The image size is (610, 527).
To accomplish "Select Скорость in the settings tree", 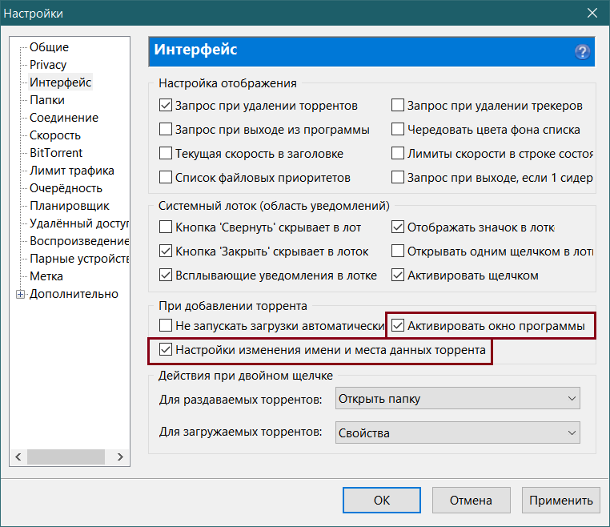I will (x=55, y=135).
